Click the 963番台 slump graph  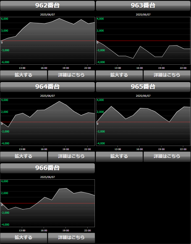143,41
